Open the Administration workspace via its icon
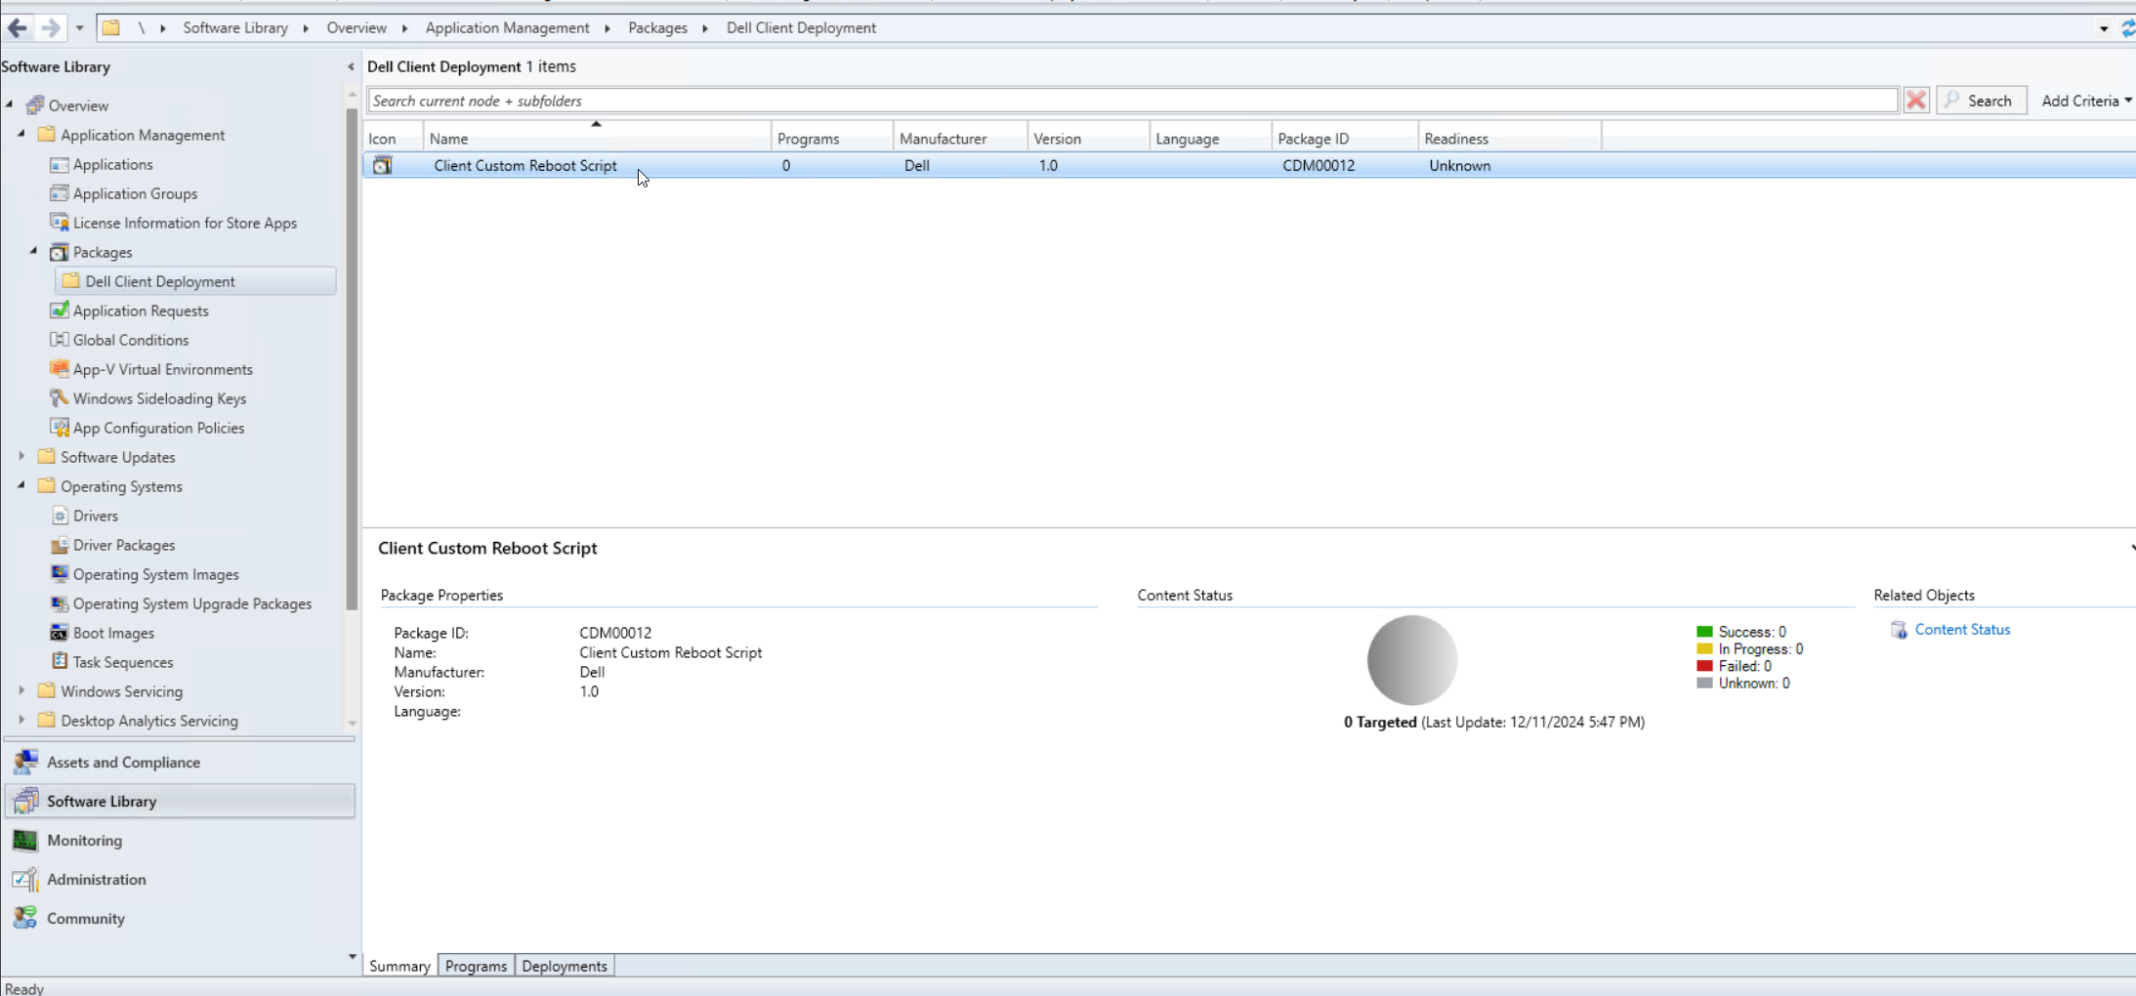The width and height of the screenshot is (2136, 996). click(26, 879)
